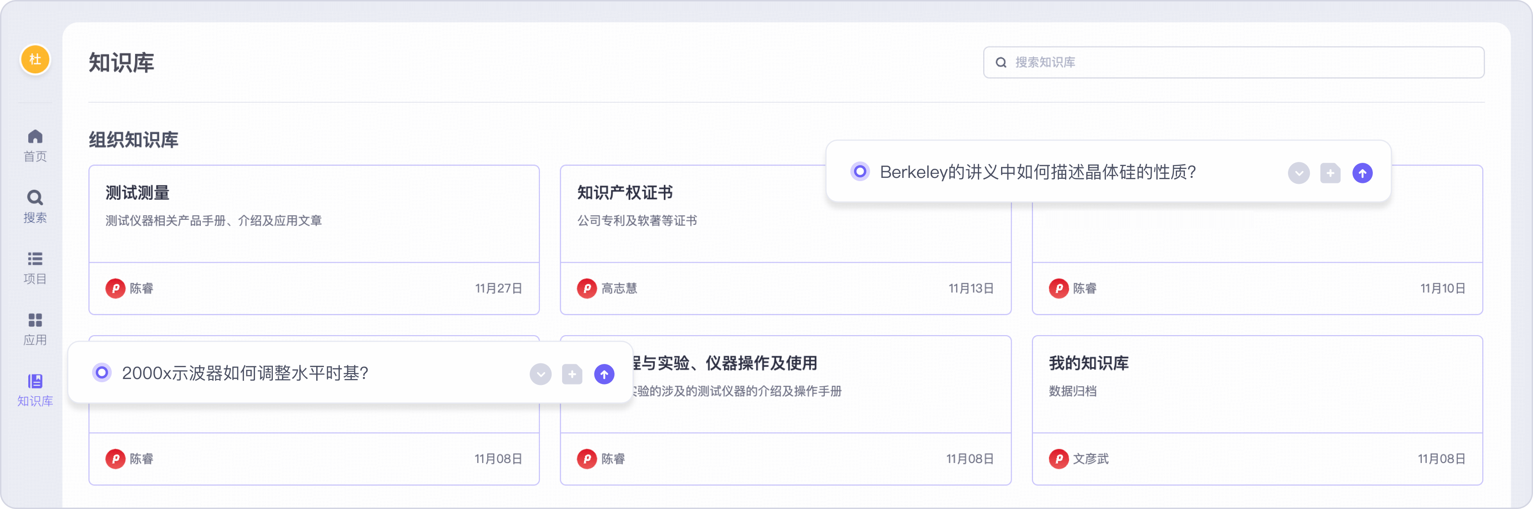Click 高志慧 avatar on 知识产权证书 card
The height and width of the screenshot is (509, 1533).
587,288
